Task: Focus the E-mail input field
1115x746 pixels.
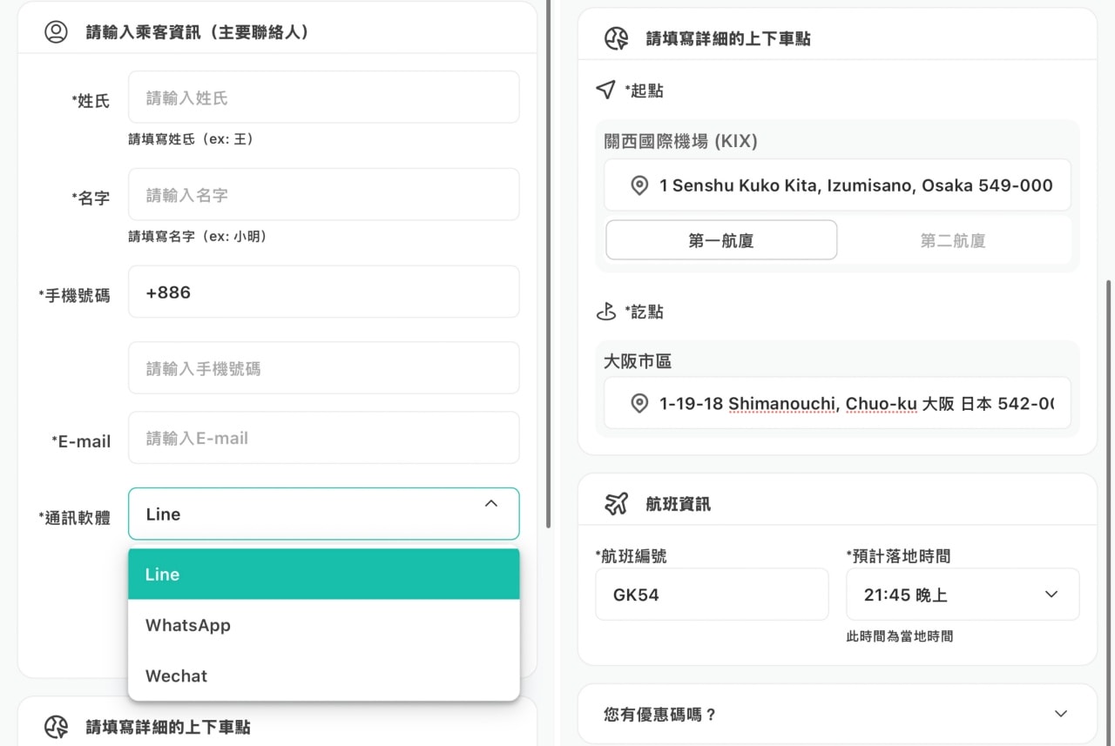Action: (323, 437)
